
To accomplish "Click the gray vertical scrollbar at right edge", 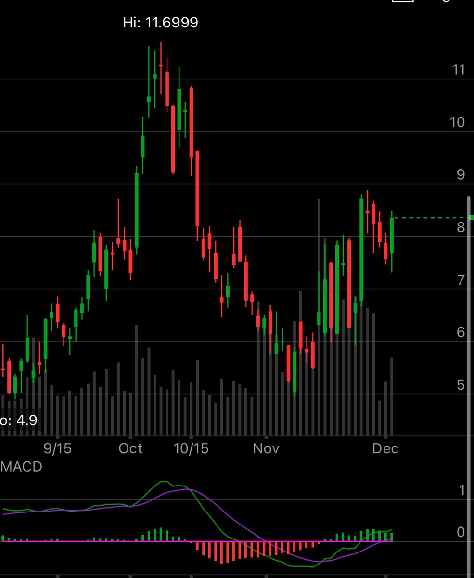I will [x=470, y=387].
